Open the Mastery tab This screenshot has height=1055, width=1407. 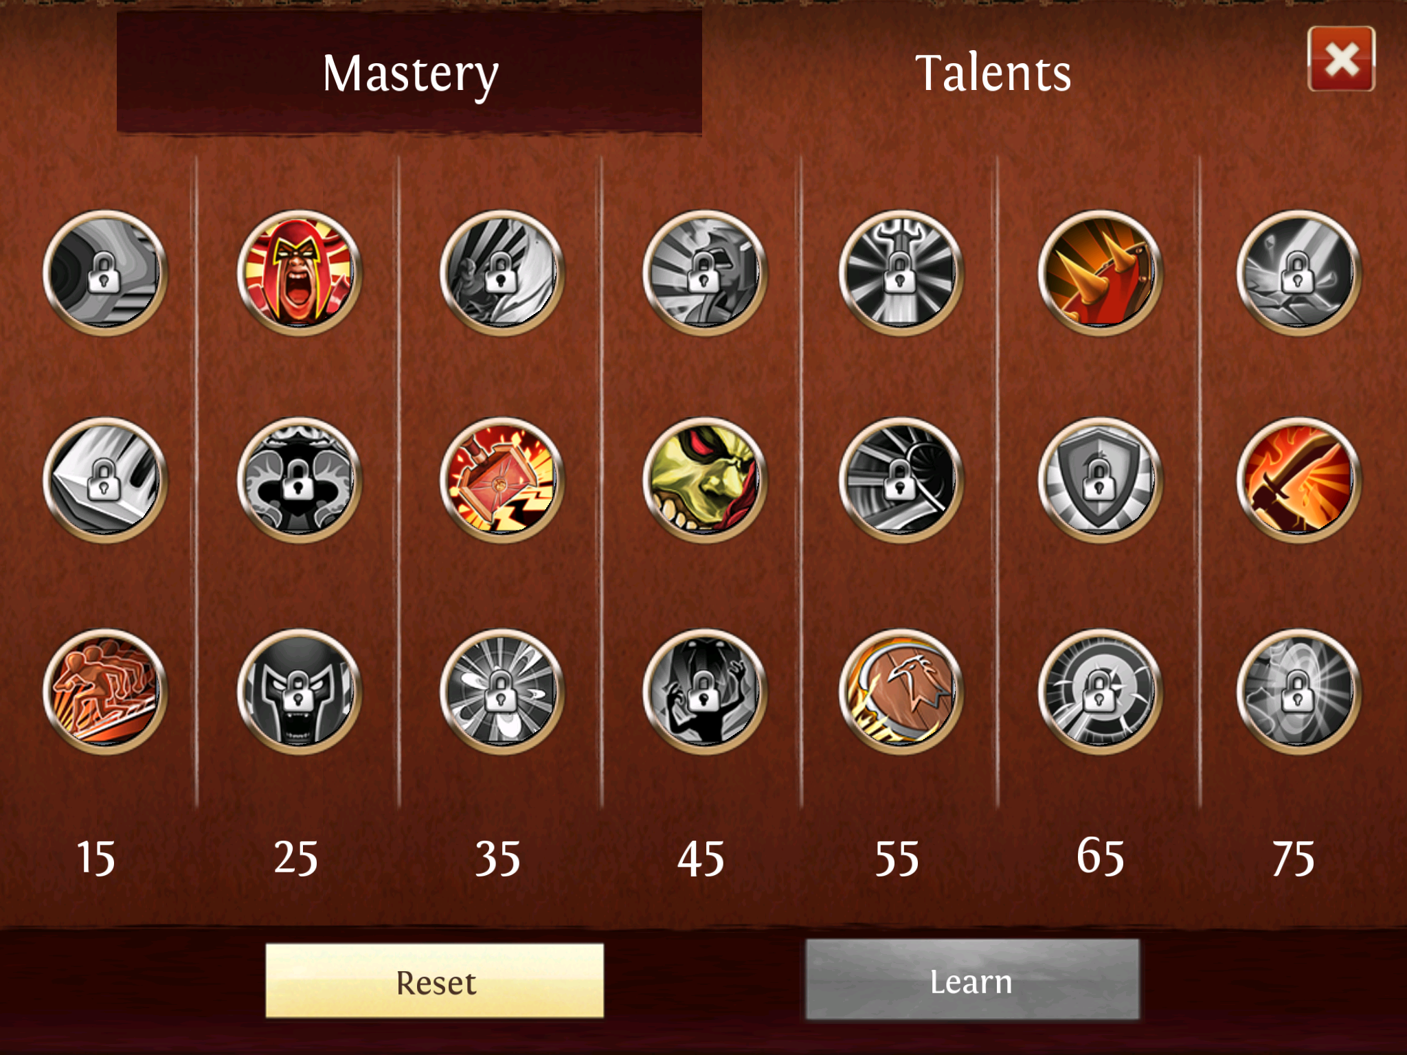409,72
